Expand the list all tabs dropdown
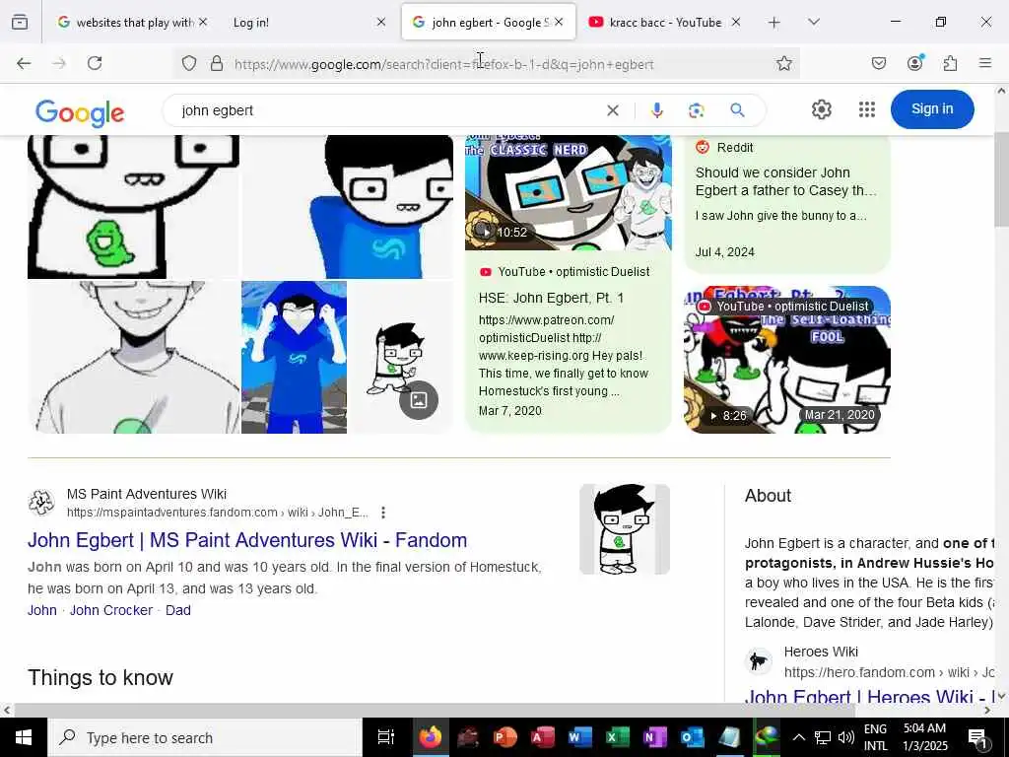 tap(813, 23)
